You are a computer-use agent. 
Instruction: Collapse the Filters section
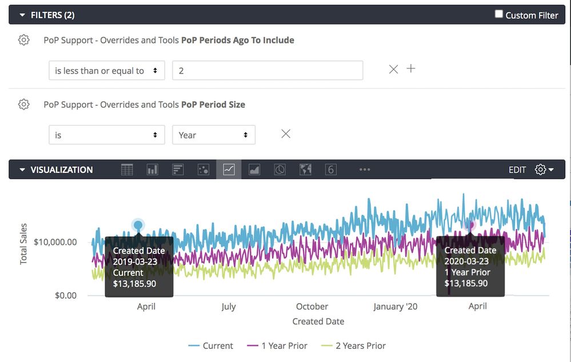pyautogui.click(x=22, y=15)
